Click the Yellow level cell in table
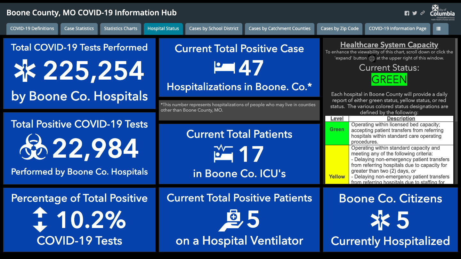 pyautogui.click(x=337, y=165)
